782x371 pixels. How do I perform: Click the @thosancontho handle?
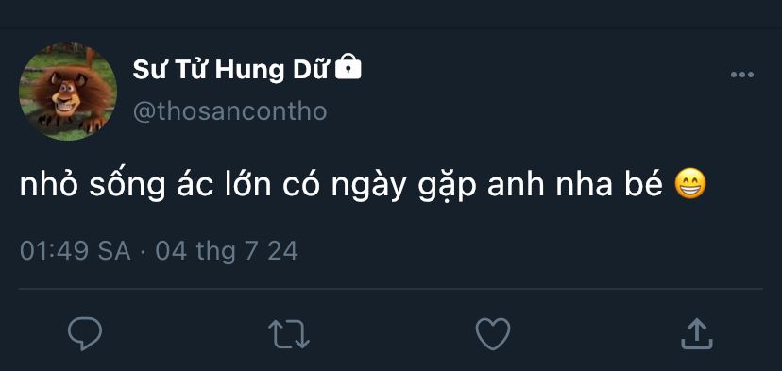[x=229, y=111]
